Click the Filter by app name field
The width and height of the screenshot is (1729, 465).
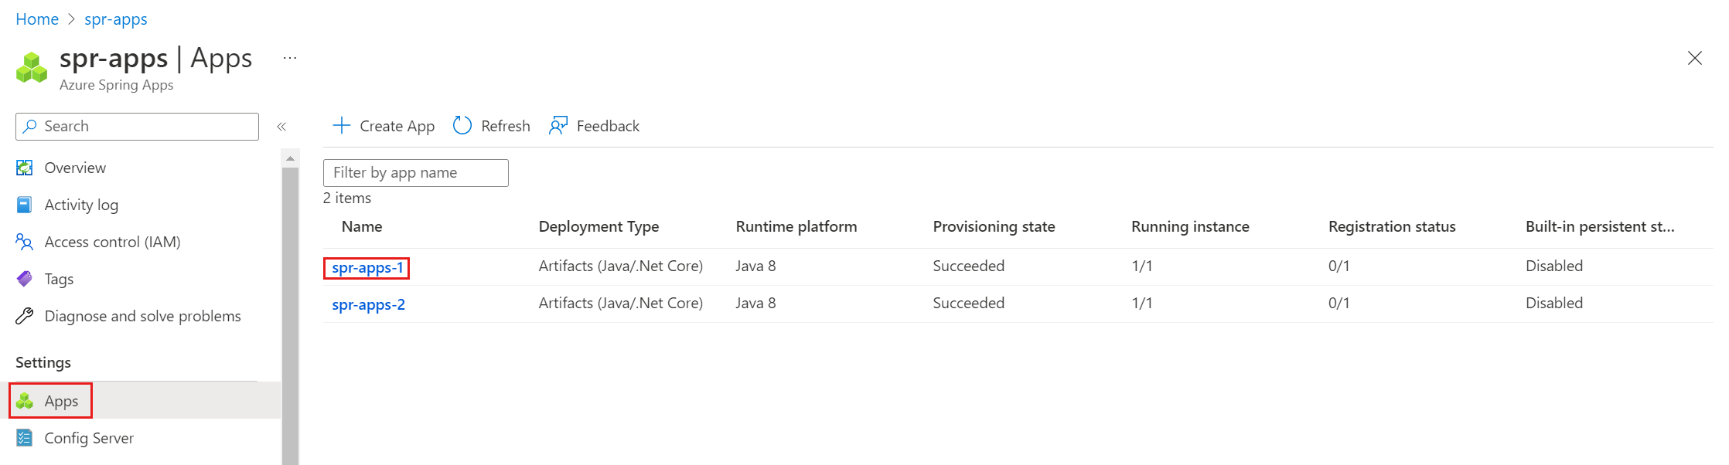click(x=415, y=173)
